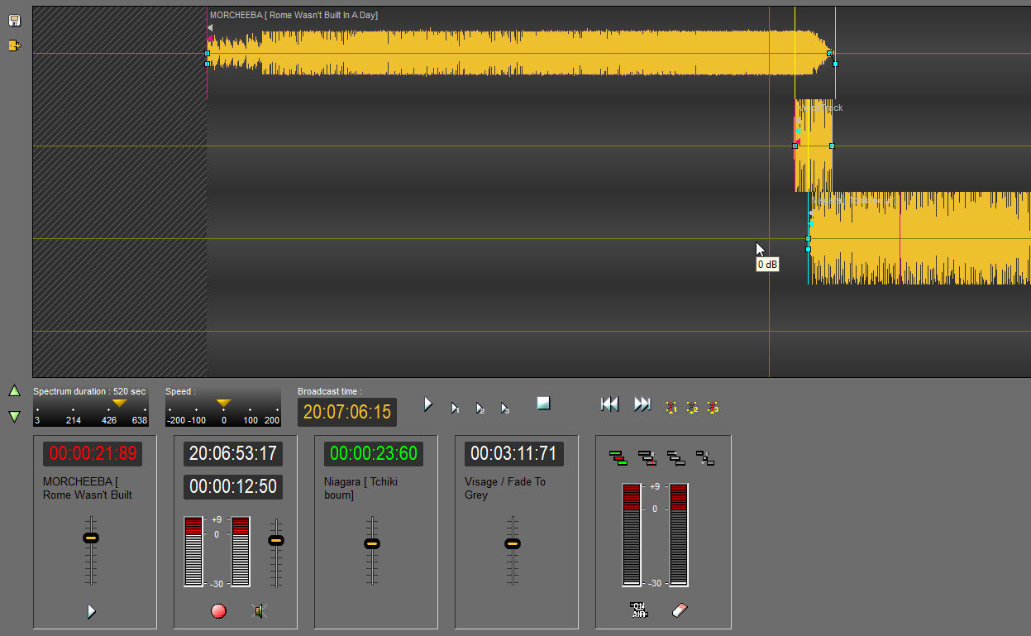This screenshot has width=1031, height=636.
Task: Skip to next track with forward icon
Action: click(642, 404)
